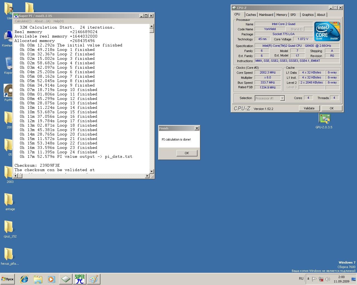Click Super PI vertical scrollbar down arrow
Image resolution: width=357 pixels, height=285 pixels.
(x=152, y=171)
